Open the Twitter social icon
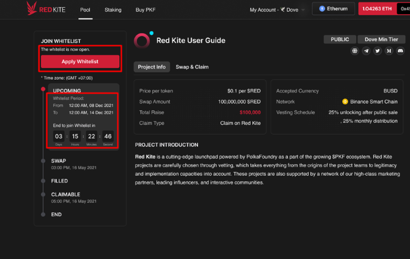This screenshot has width=410, height=259. (378, 51)
